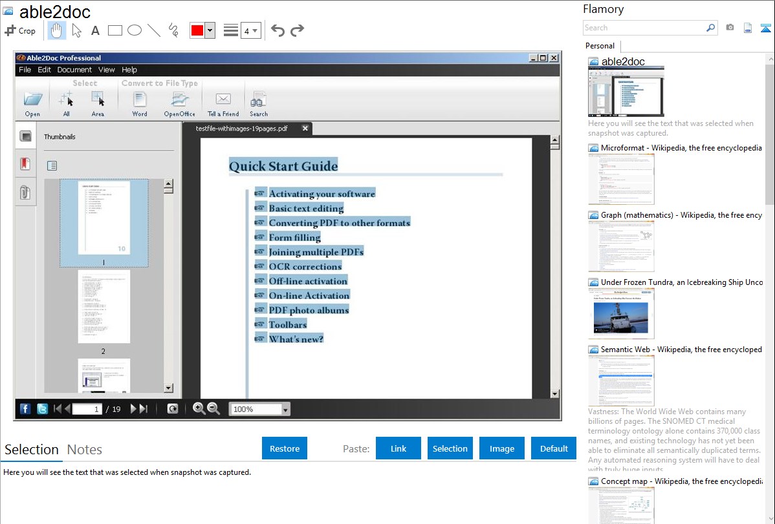
Task: Click the Open folder icon
Action: (x=32, y=104)
